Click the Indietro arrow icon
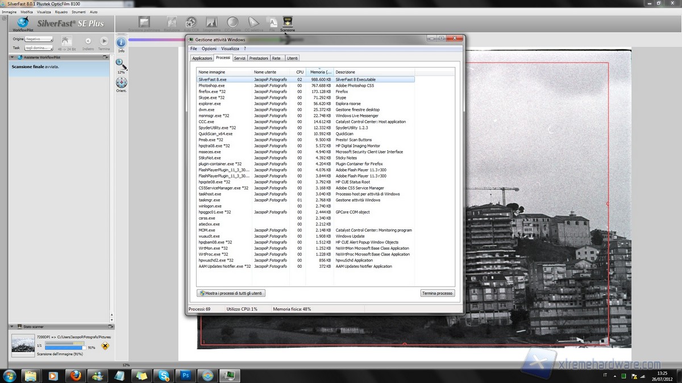The image size is (682, 383). pos(88,41)
